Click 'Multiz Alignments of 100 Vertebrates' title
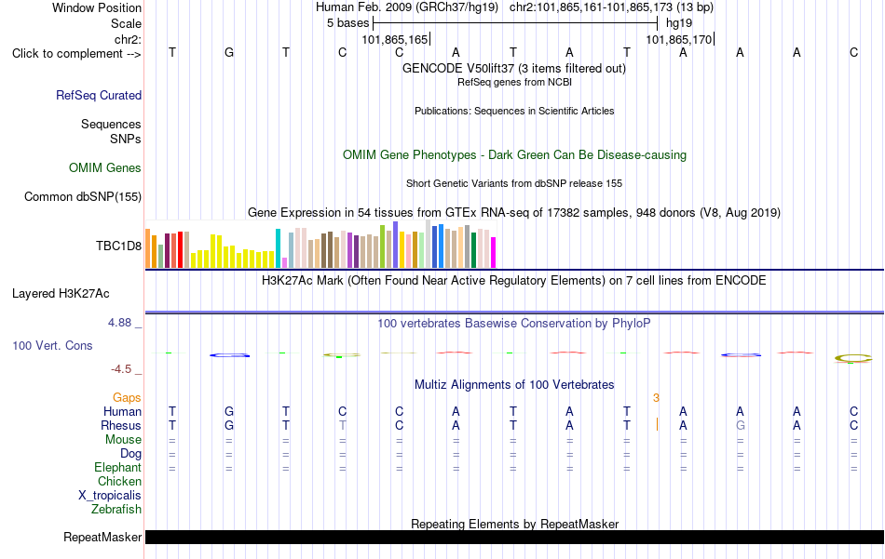885x559 pixels. pyautogui.click(x=514, y=385)
